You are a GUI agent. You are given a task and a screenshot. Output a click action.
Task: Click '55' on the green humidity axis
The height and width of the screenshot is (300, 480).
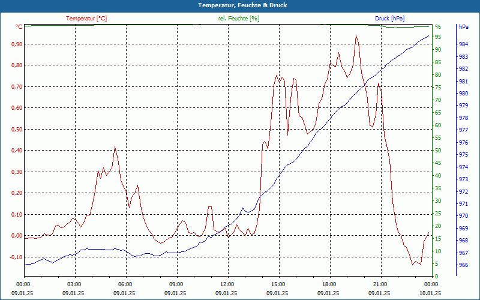click(438, 138)
